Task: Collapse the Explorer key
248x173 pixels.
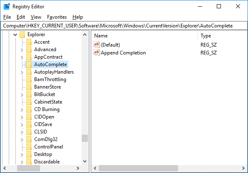Action: pos(15,35)
